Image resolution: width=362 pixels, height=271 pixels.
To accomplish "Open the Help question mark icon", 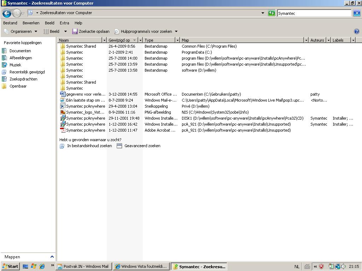I will click(356, 31).
